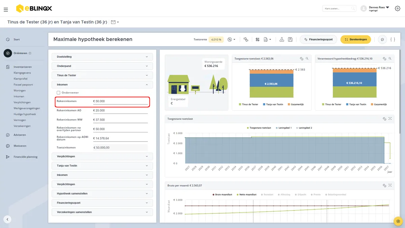
Task: Open the hamburger menu beside the eBLINQX logo
Action: [x=6, y=9]
